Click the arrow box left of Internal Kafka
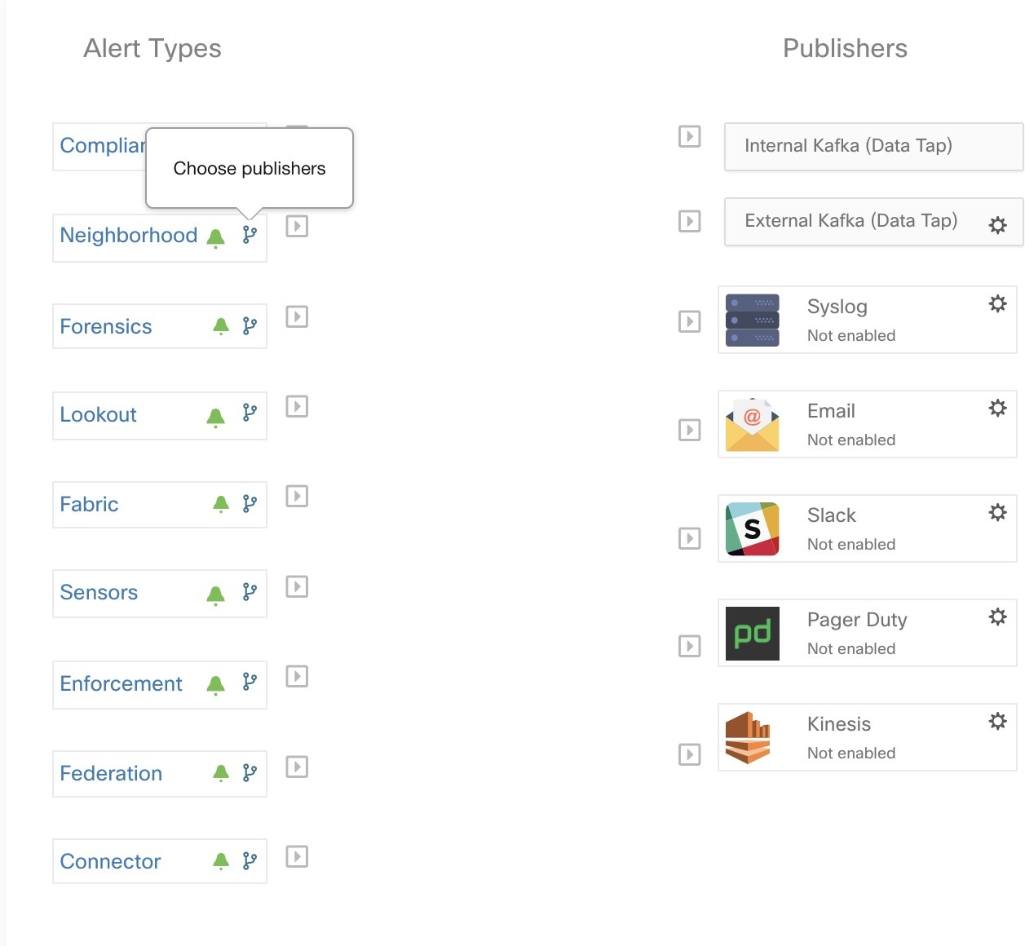The image size is (1025, 946). [x=690, y=136]
